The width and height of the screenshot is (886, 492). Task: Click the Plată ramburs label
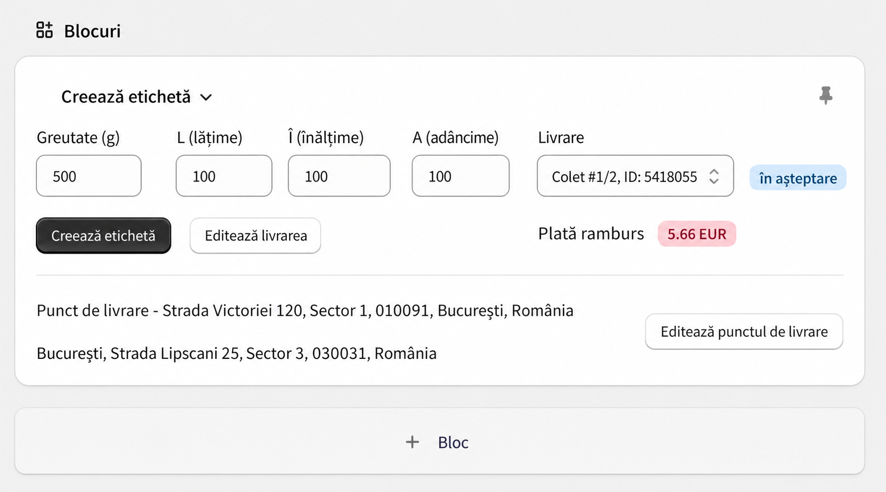(x=591, y=234)
